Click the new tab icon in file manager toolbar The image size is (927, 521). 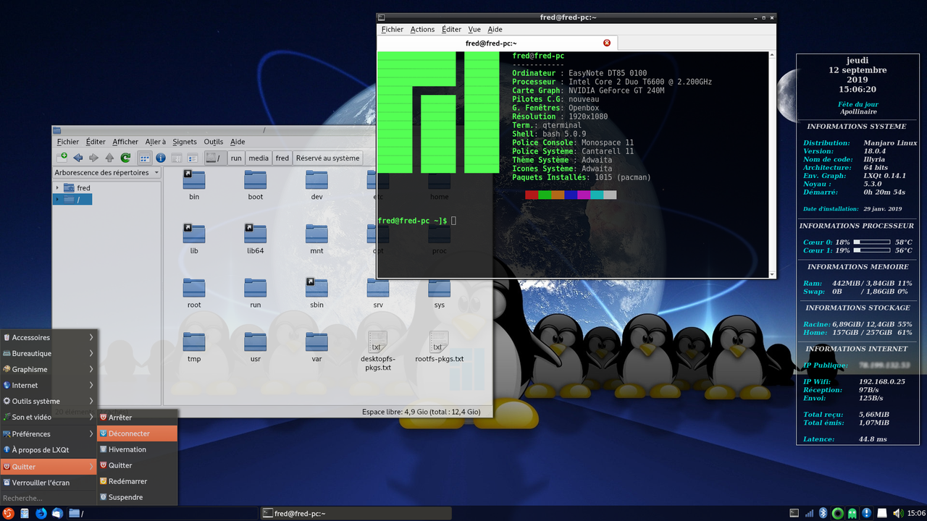(x=62, y=158)
